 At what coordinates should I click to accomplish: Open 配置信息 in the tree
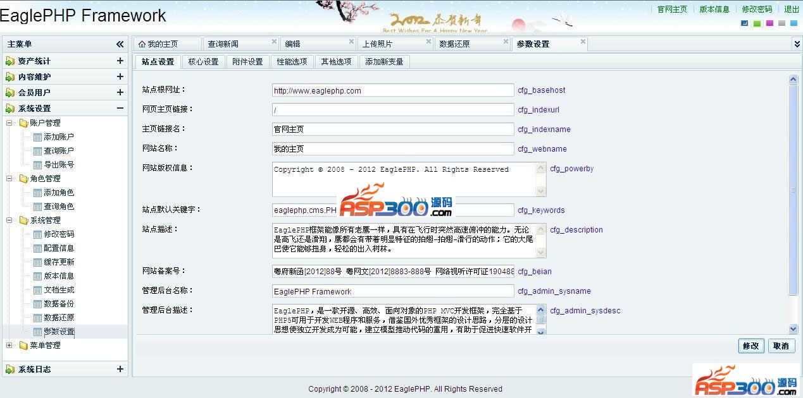(x=59, y=248)
